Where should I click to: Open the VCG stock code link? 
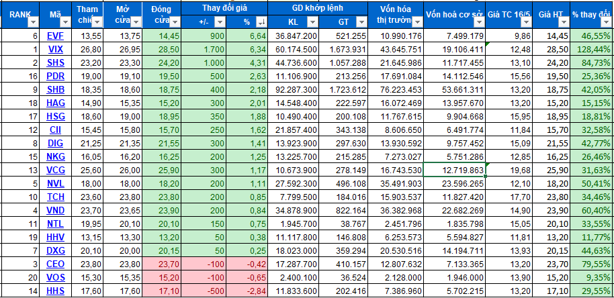[55, 170]
